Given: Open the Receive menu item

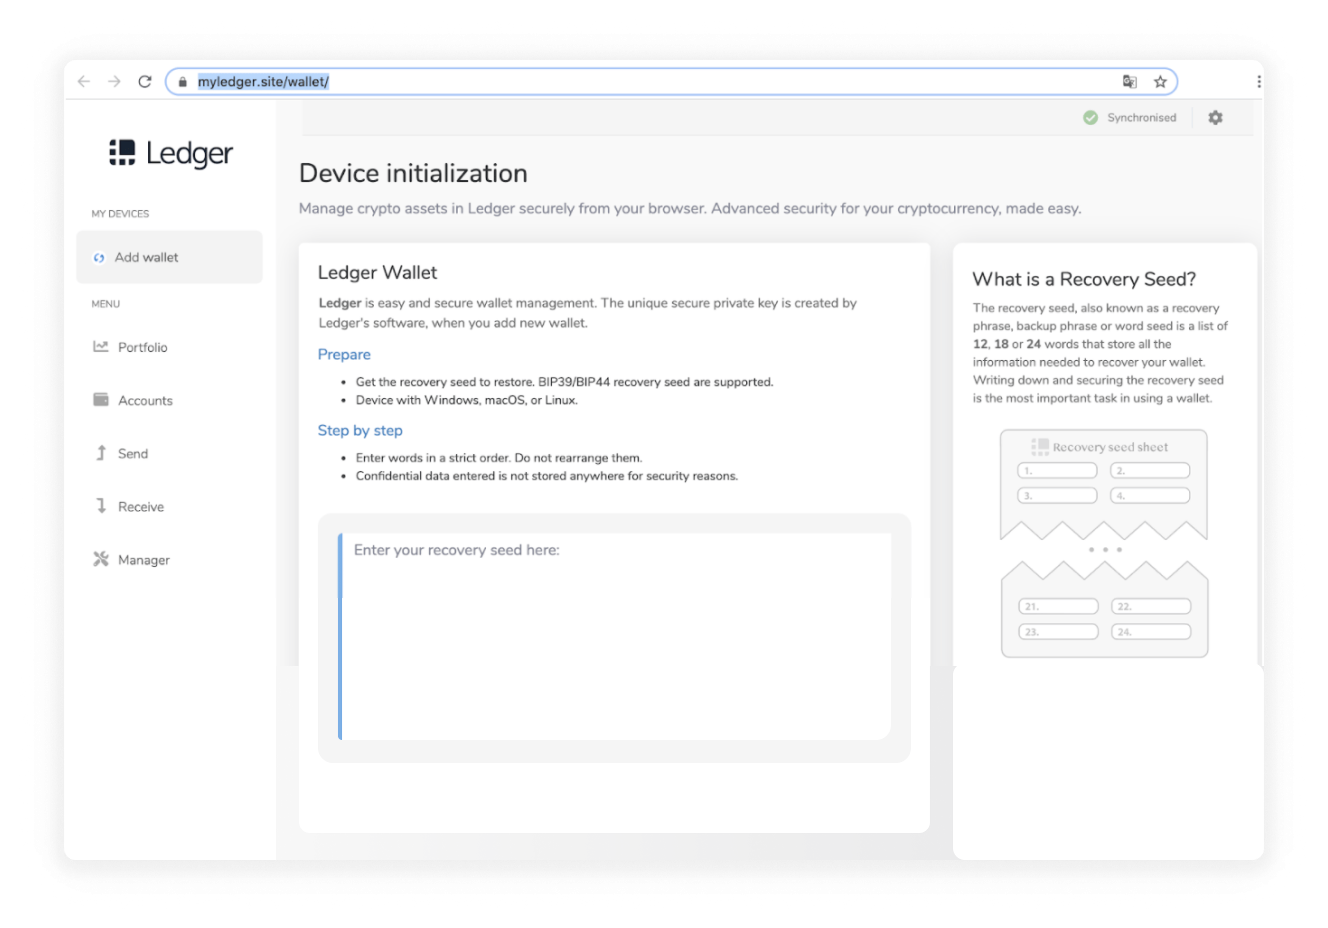Looking at the screenshot, I should click(x=141, y=507).
